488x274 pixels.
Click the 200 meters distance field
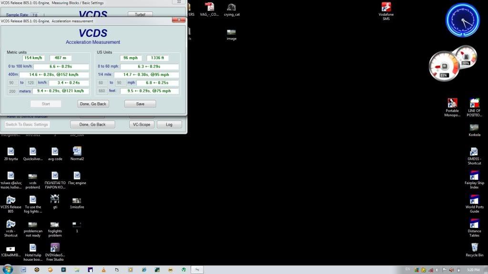tap(12, 91)
